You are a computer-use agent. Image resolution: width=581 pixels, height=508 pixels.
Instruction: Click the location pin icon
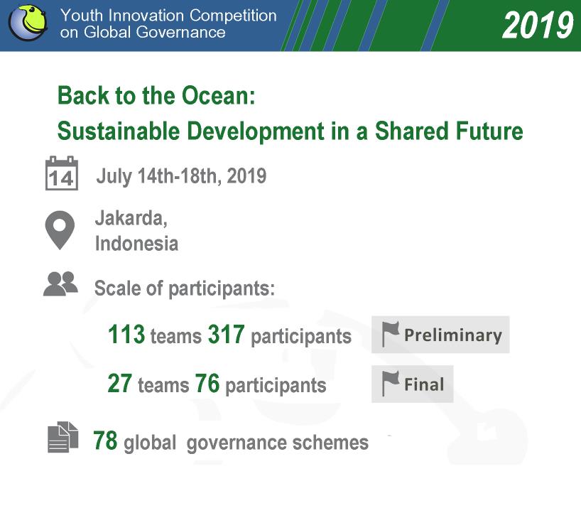pos(60,230)
